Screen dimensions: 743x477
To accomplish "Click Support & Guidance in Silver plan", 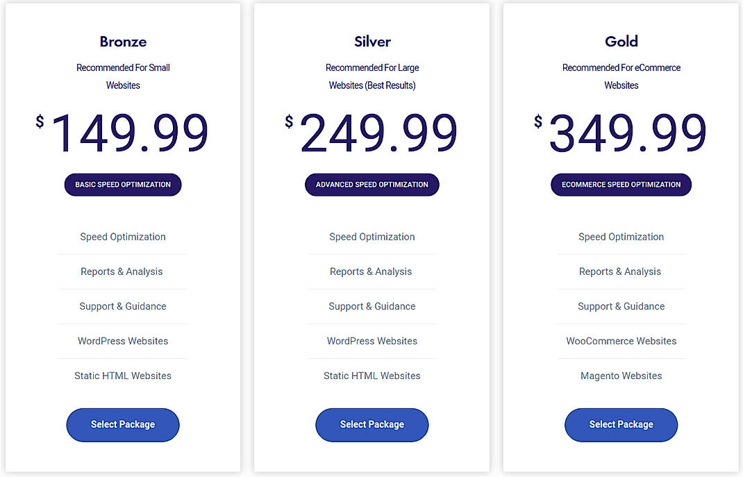I will click(372, 306).
